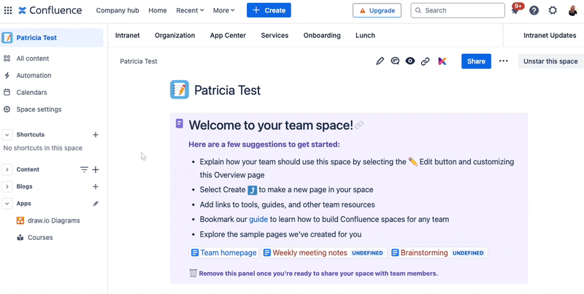Copy link using the chain icon
Image resolution: width=584 pixels, height=294 pixels.
tap(426, 61)
